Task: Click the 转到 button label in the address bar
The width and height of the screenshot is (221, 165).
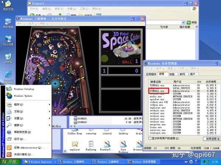Action: pos(194,22)
